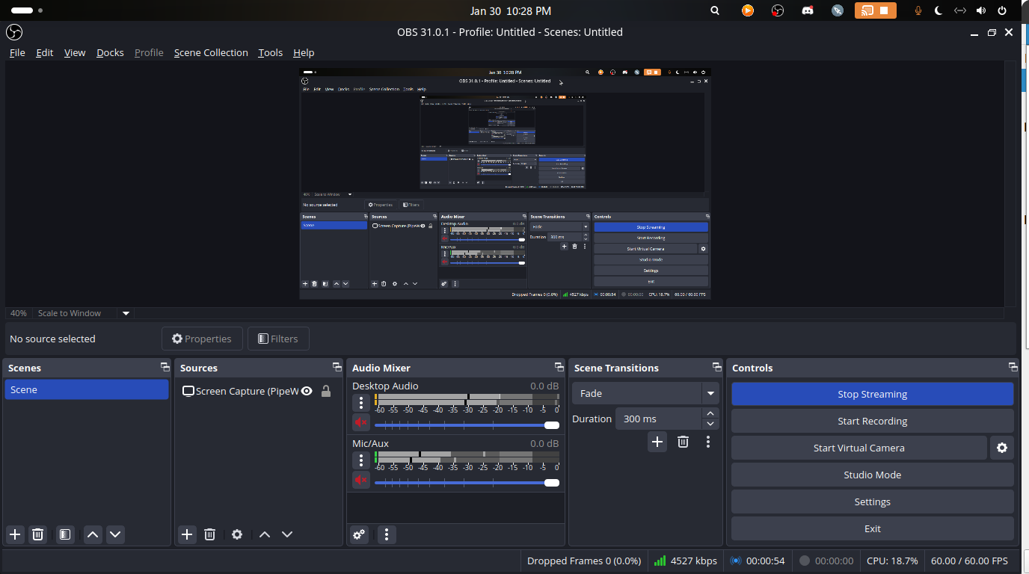Delete the selected source via trash icon

click(209, 534)
